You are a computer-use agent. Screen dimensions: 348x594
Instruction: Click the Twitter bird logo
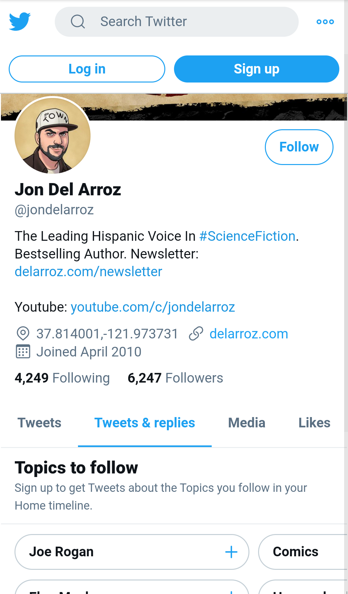(x=20, y=22)
